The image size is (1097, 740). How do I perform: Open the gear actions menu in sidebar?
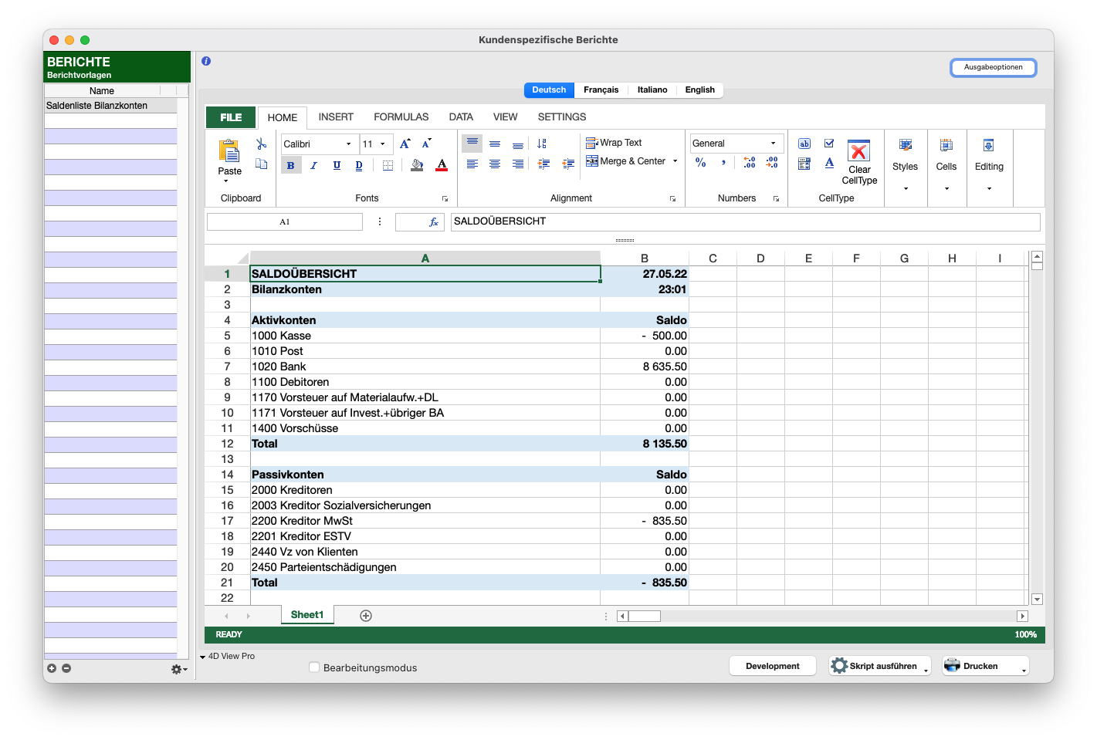click(x=178, y=669)
